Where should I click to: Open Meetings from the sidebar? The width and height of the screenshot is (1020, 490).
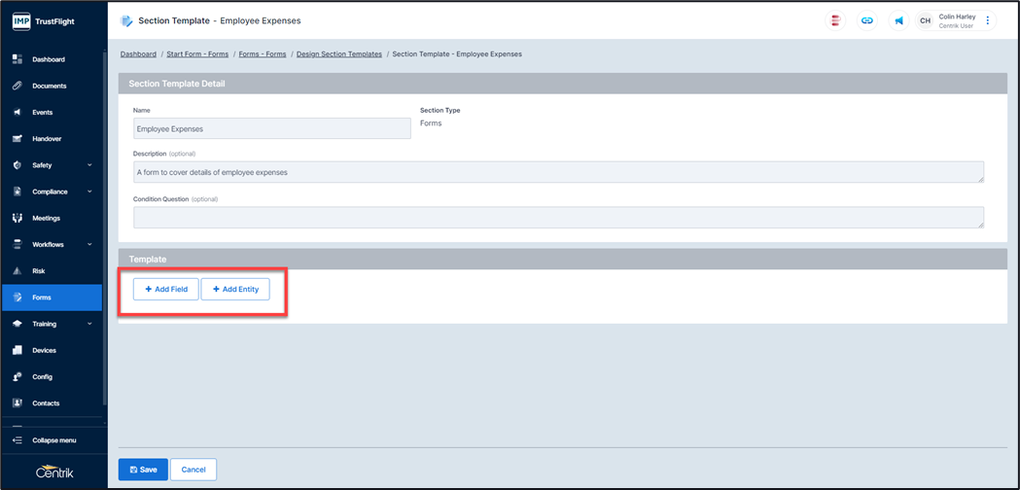[x=46, y=218]
